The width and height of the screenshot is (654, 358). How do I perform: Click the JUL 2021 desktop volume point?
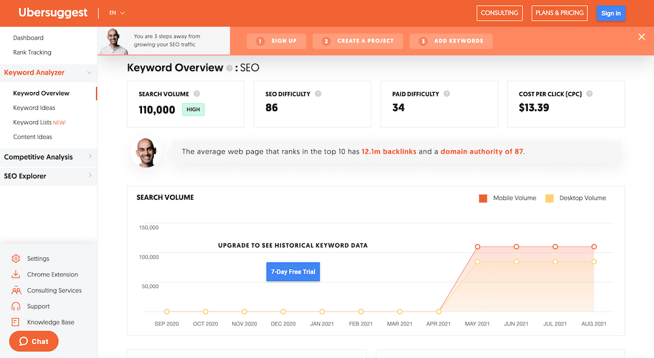point(555,262)
